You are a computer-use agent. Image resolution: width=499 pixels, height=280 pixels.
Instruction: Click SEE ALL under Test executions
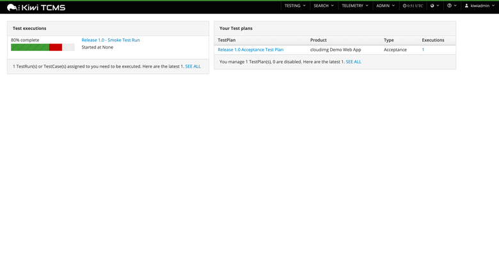193,66
